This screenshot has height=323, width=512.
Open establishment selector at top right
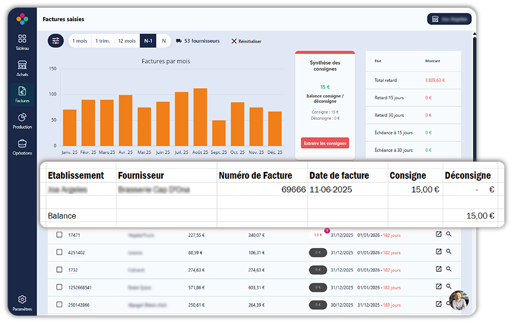click(450, 19)
